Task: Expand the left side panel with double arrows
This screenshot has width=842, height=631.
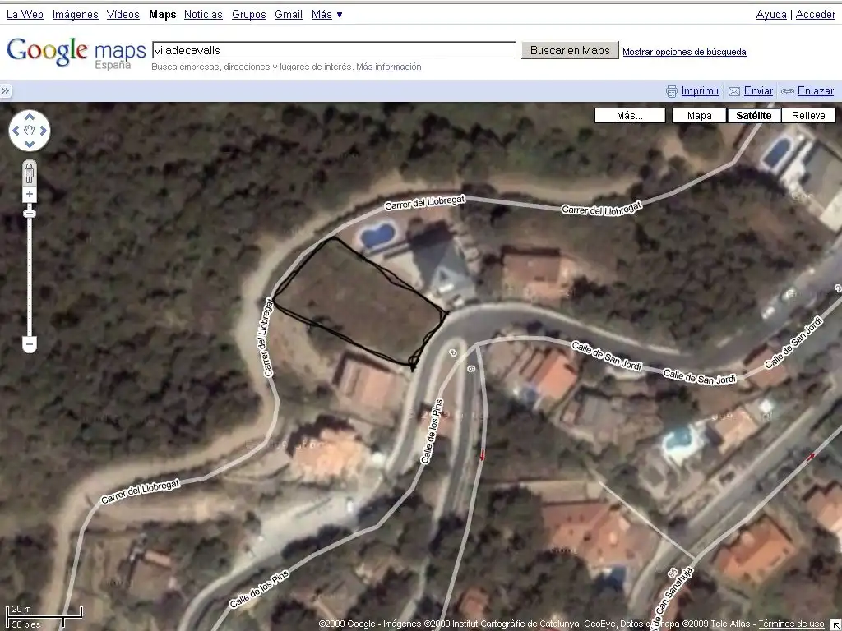Action: coord(6,90)
